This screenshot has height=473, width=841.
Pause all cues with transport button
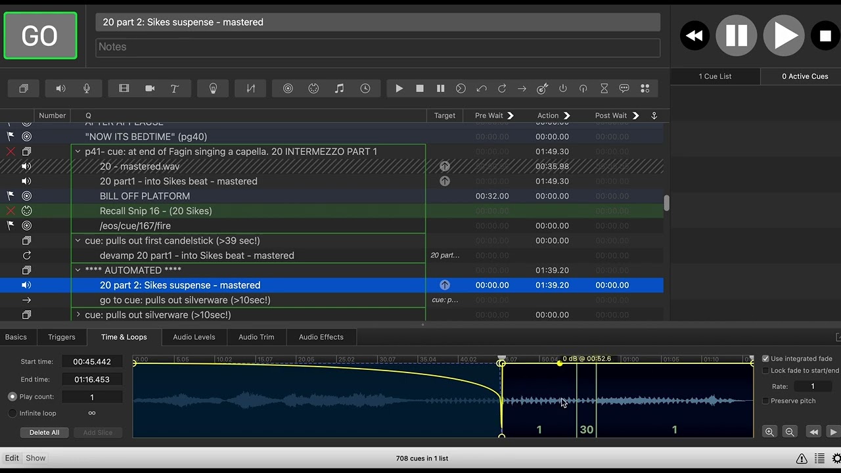(x=736, y=35)
